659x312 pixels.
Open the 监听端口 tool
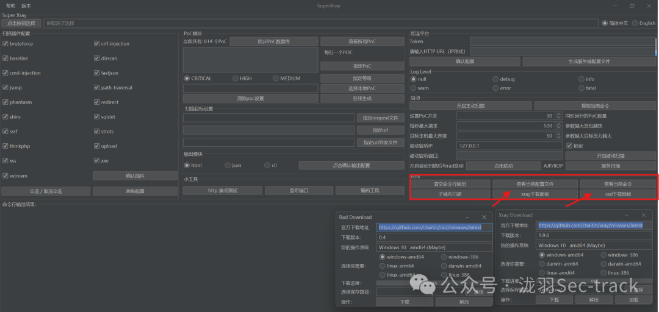click(x=298, y=191)
